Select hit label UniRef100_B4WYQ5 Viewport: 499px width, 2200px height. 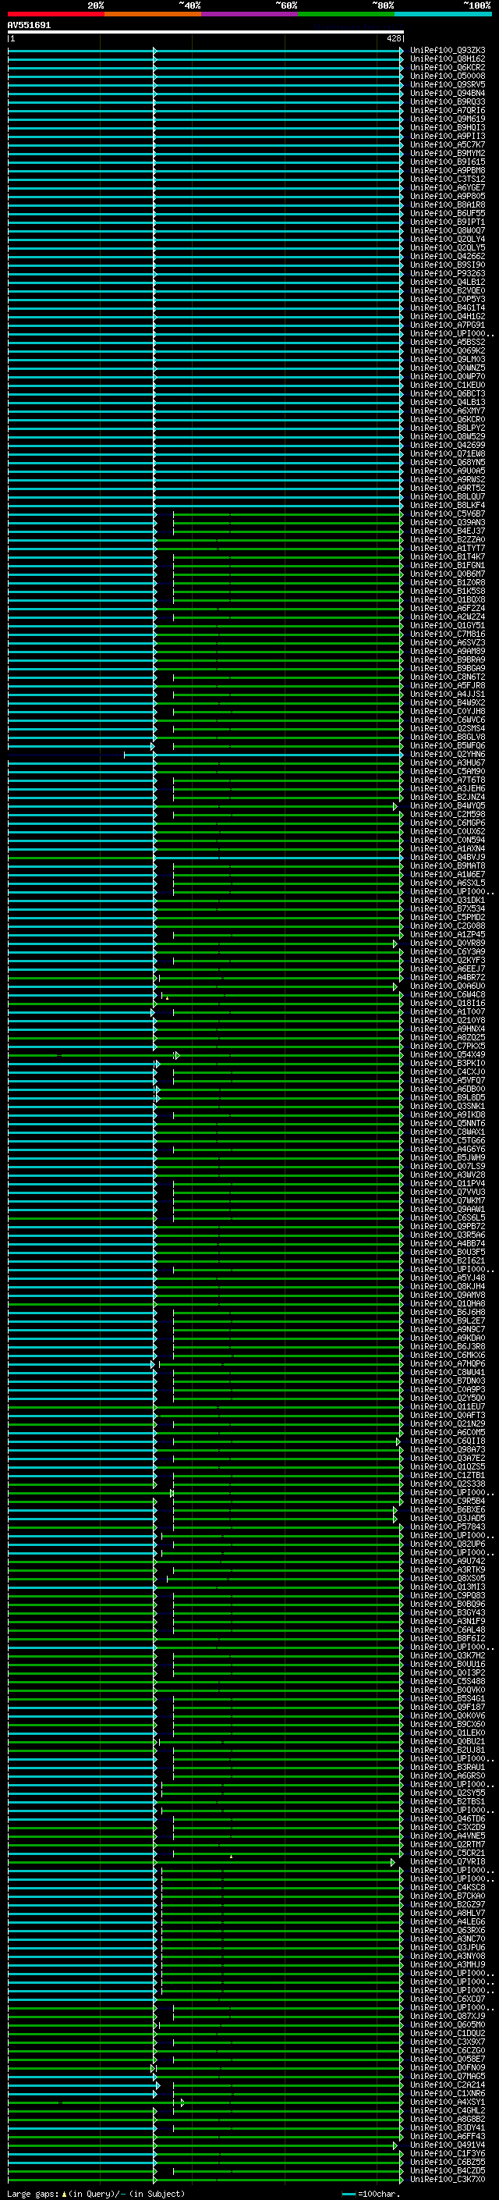[448, 806]
